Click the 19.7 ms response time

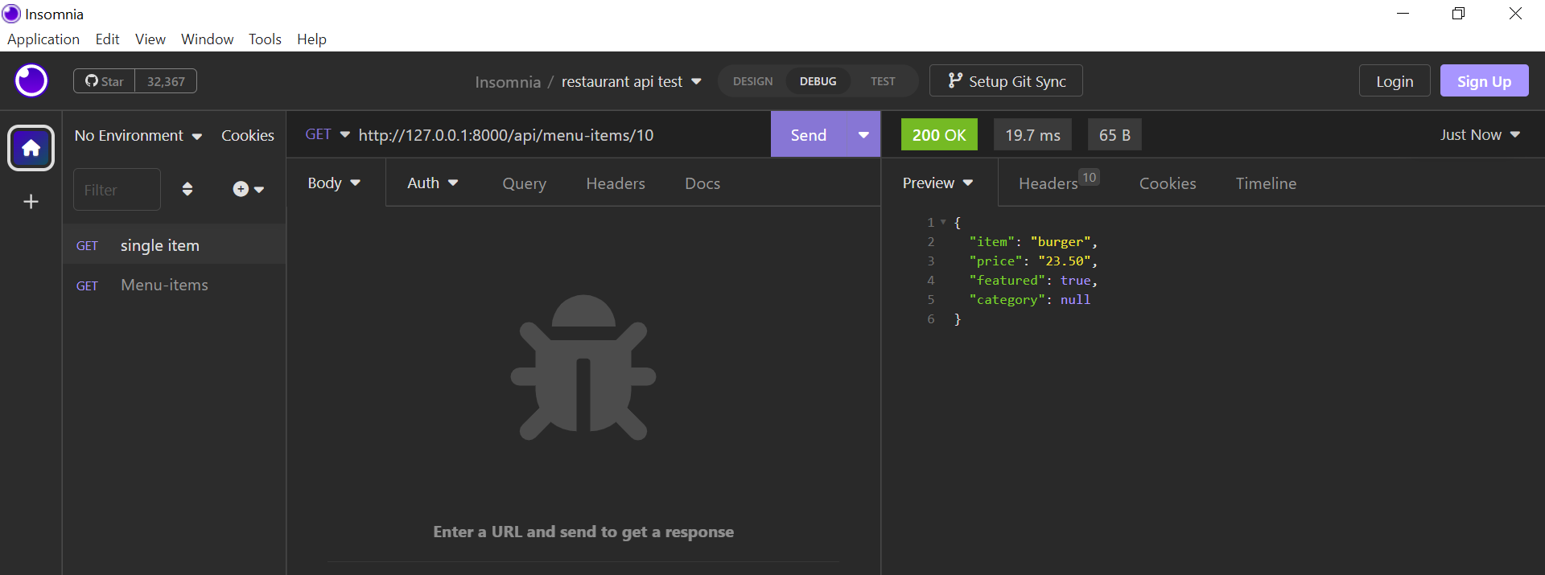(1032, 134)
